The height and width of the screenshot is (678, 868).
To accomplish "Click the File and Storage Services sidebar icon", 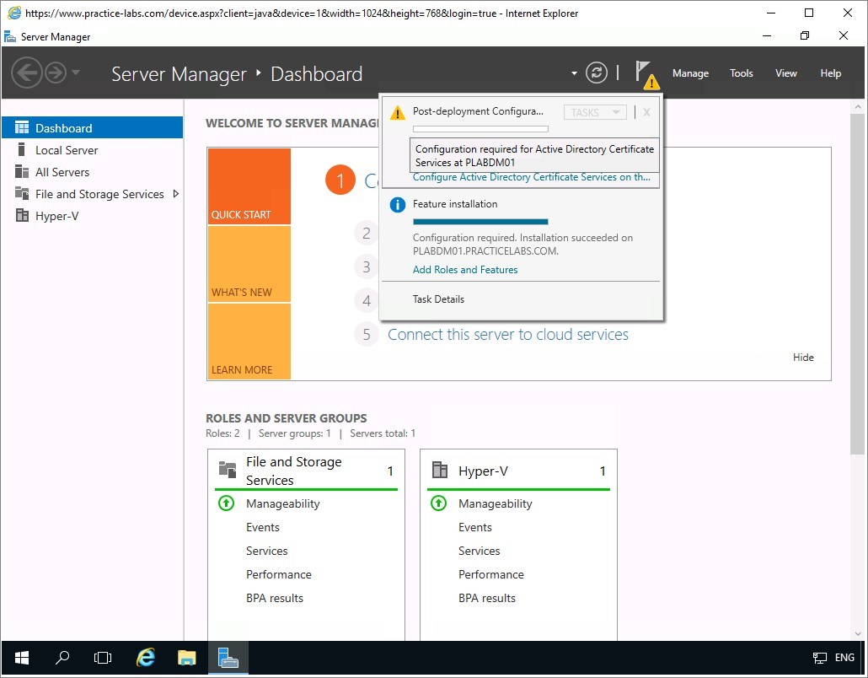I will [x=22, y=194].
